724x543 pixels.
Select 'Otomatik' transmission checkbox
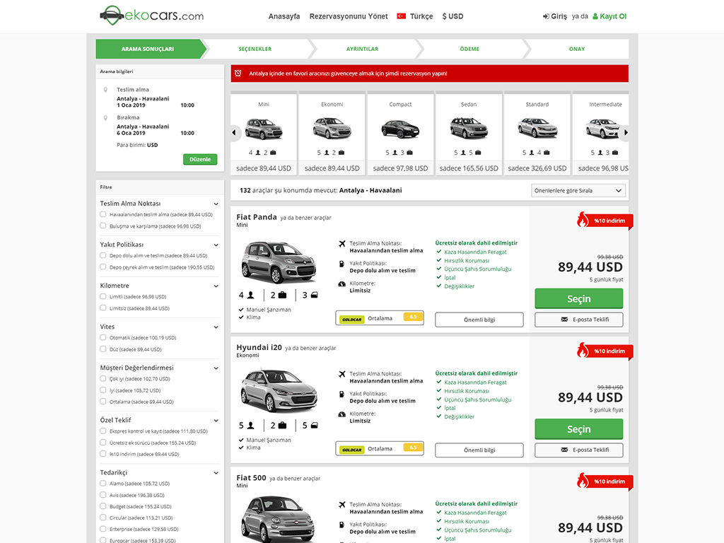point(103,337)
